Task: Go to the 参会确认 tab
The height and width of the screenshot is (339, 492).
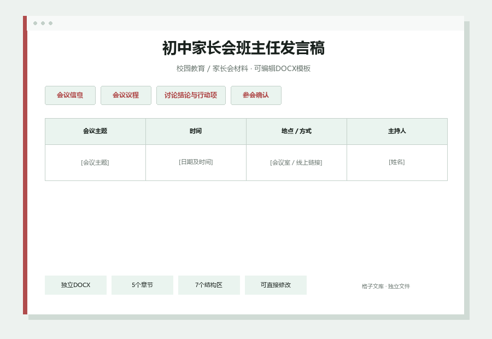Action: [256, 96]
